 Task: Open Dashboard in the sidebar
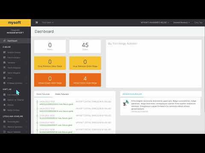coord(15,41)
